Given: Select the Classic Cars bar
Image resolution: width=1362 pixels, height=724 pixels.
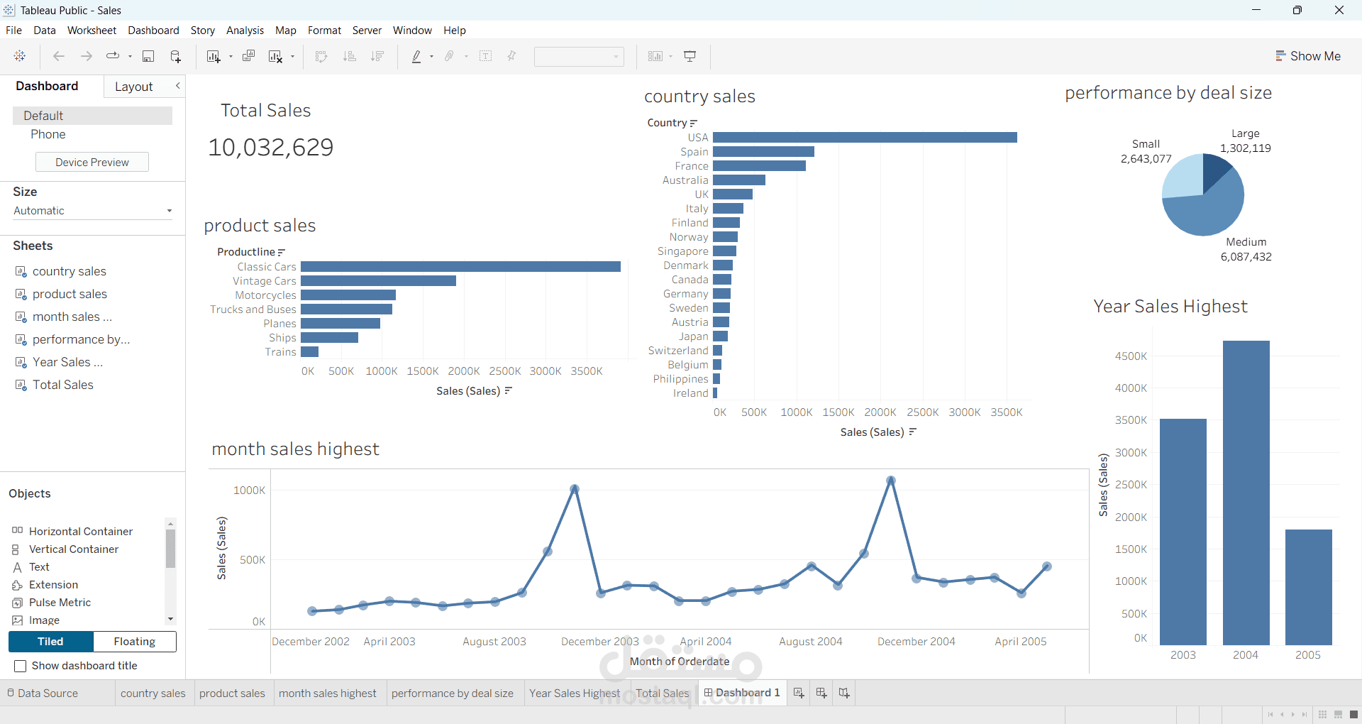Looking at the screenshot, I should 460,266.
